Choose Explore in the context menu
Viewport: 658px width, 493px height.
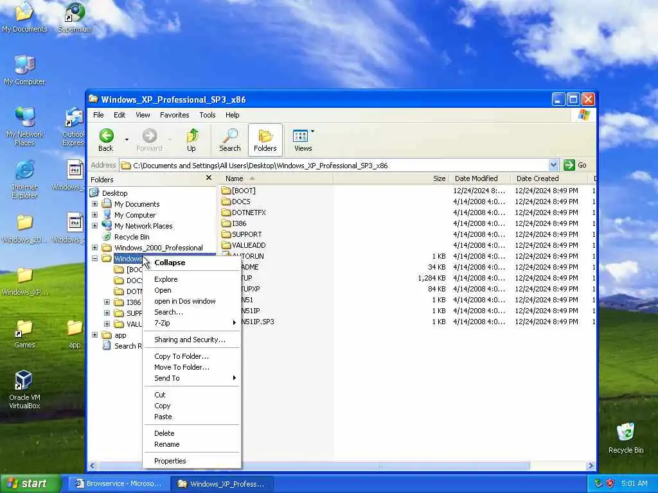tap(191, 279)
